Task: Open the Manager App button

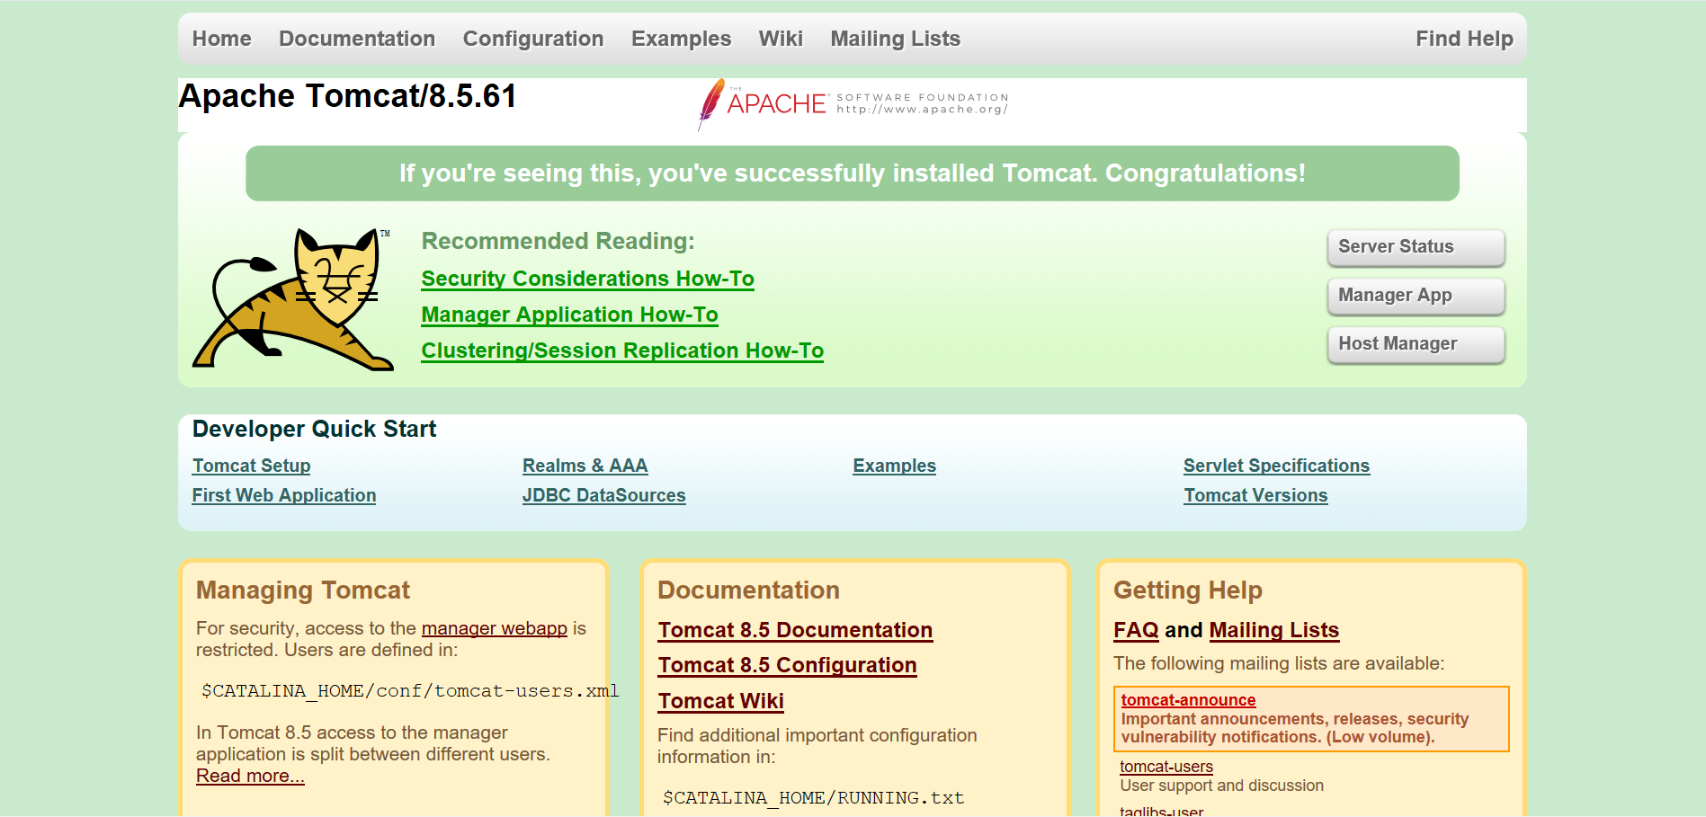Action: pos(1416,296)
